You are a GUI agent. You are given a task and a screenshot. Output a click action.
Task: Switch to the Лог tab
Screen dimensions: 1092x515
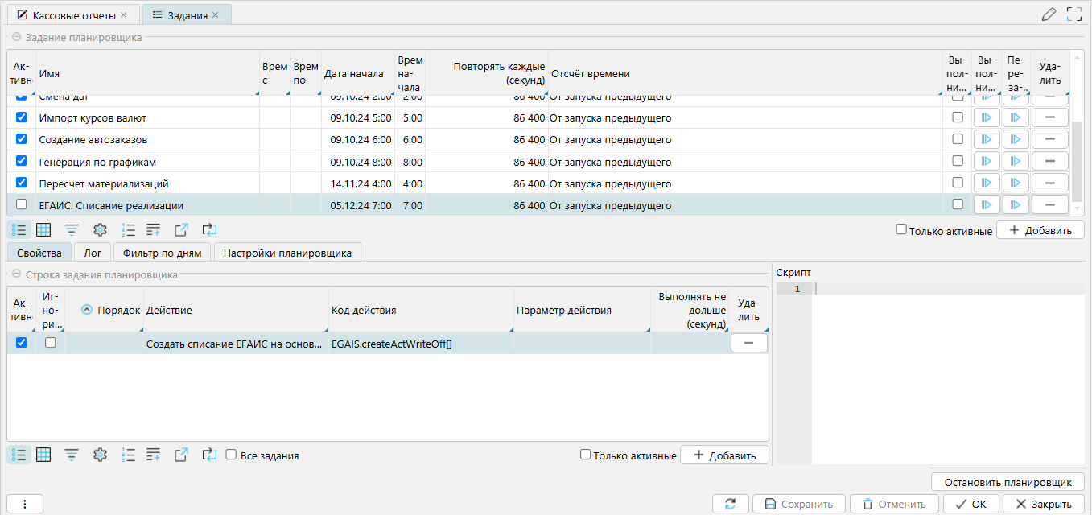(x=93, y=253)
